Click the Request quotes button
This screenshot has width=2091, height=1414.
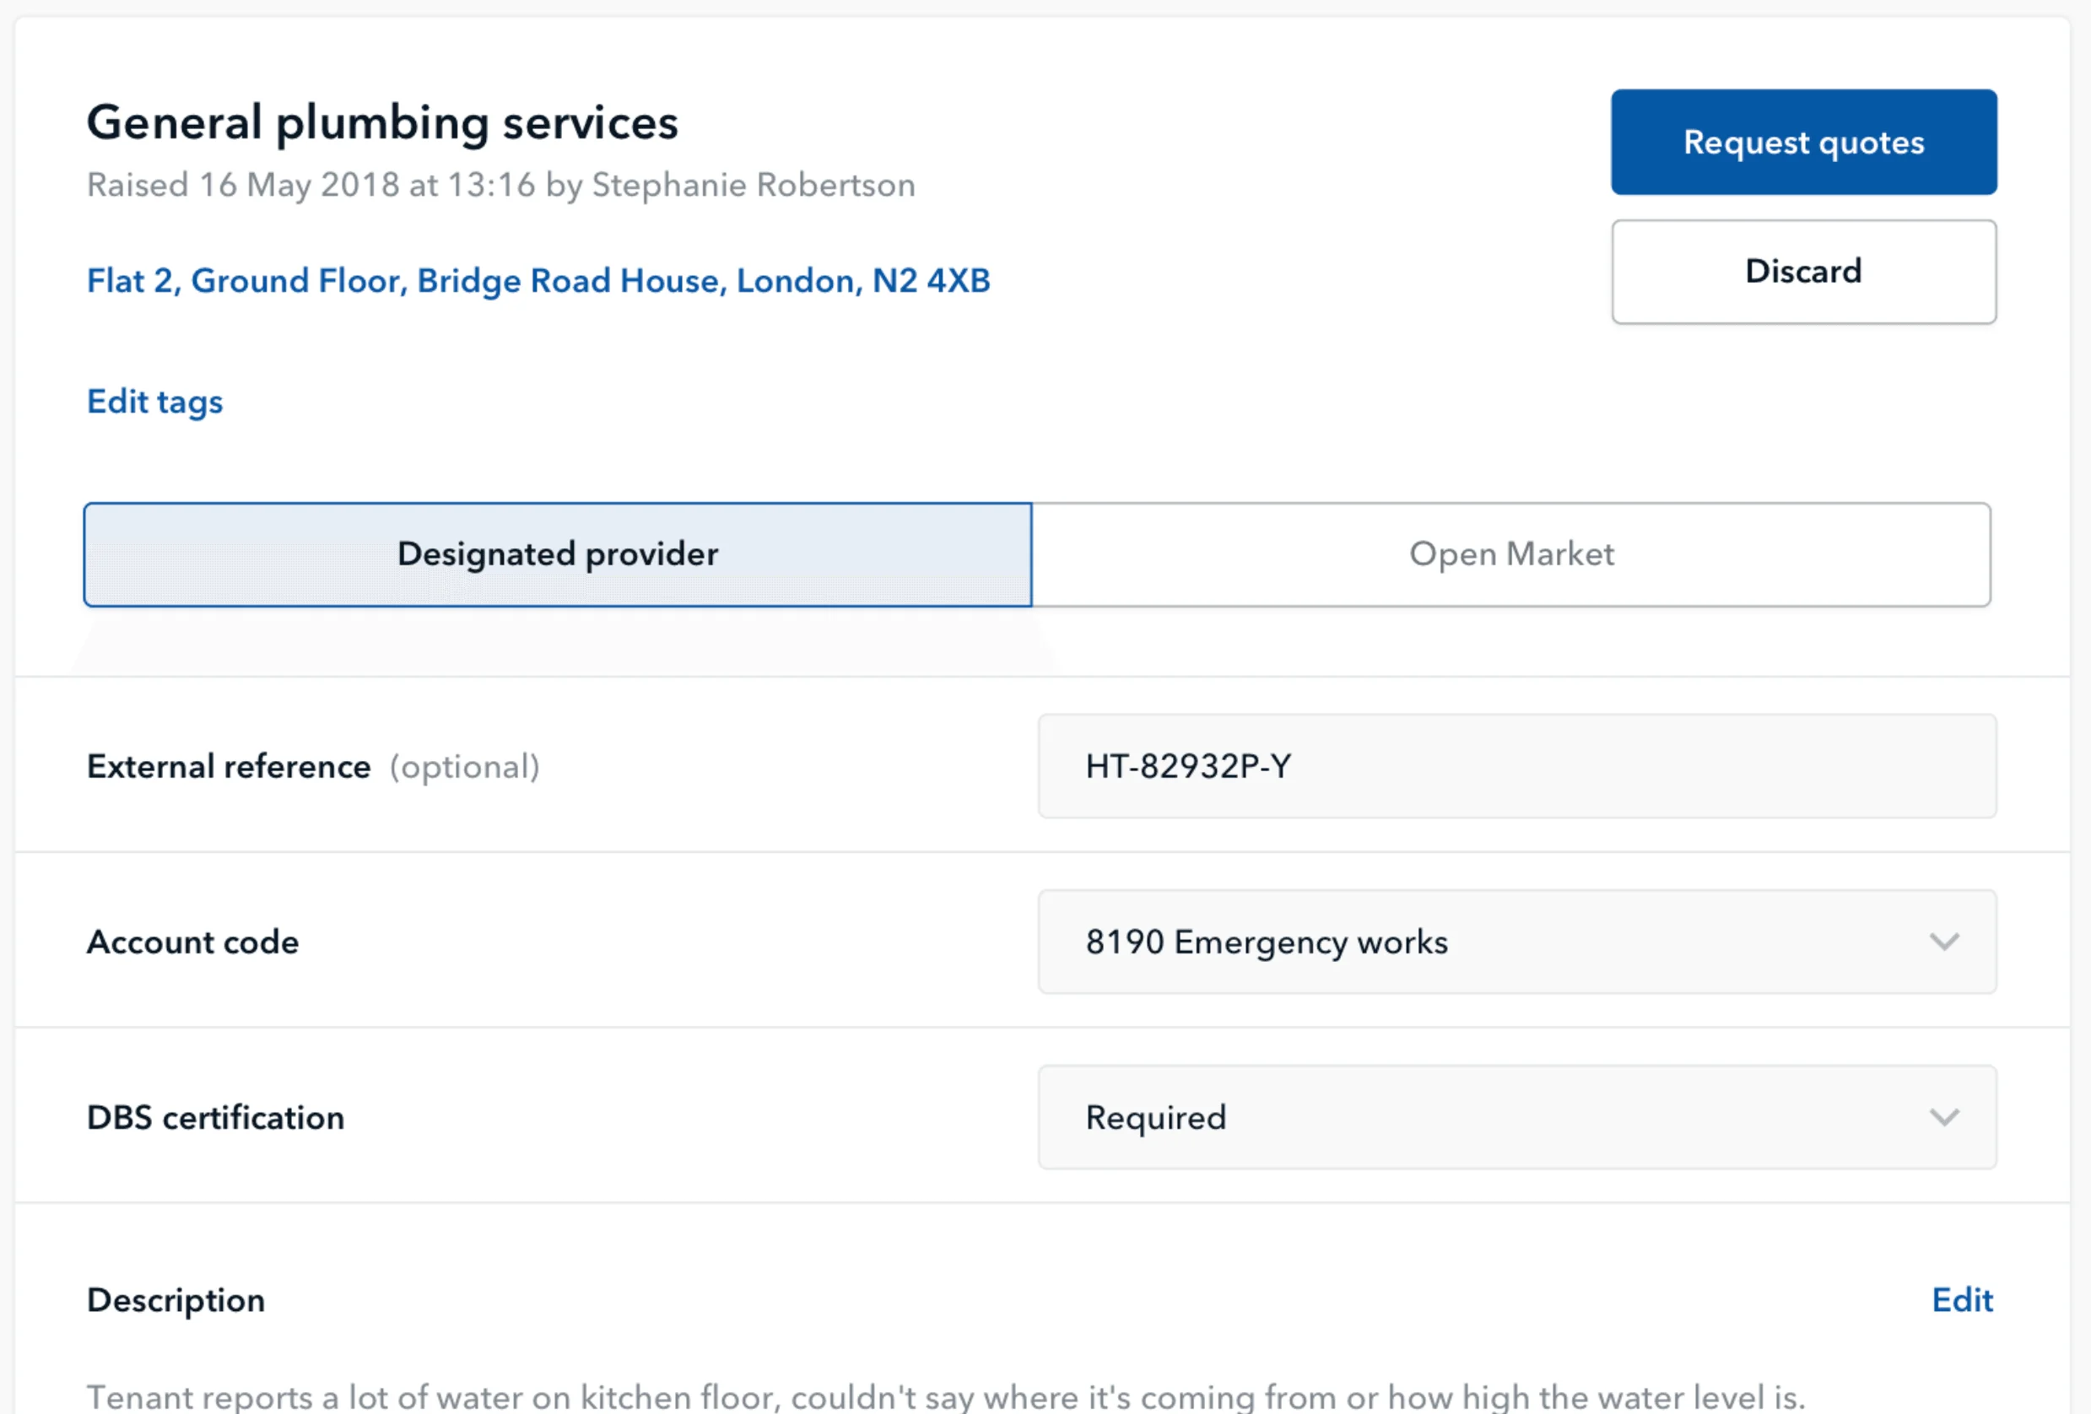coord(1803,142)
